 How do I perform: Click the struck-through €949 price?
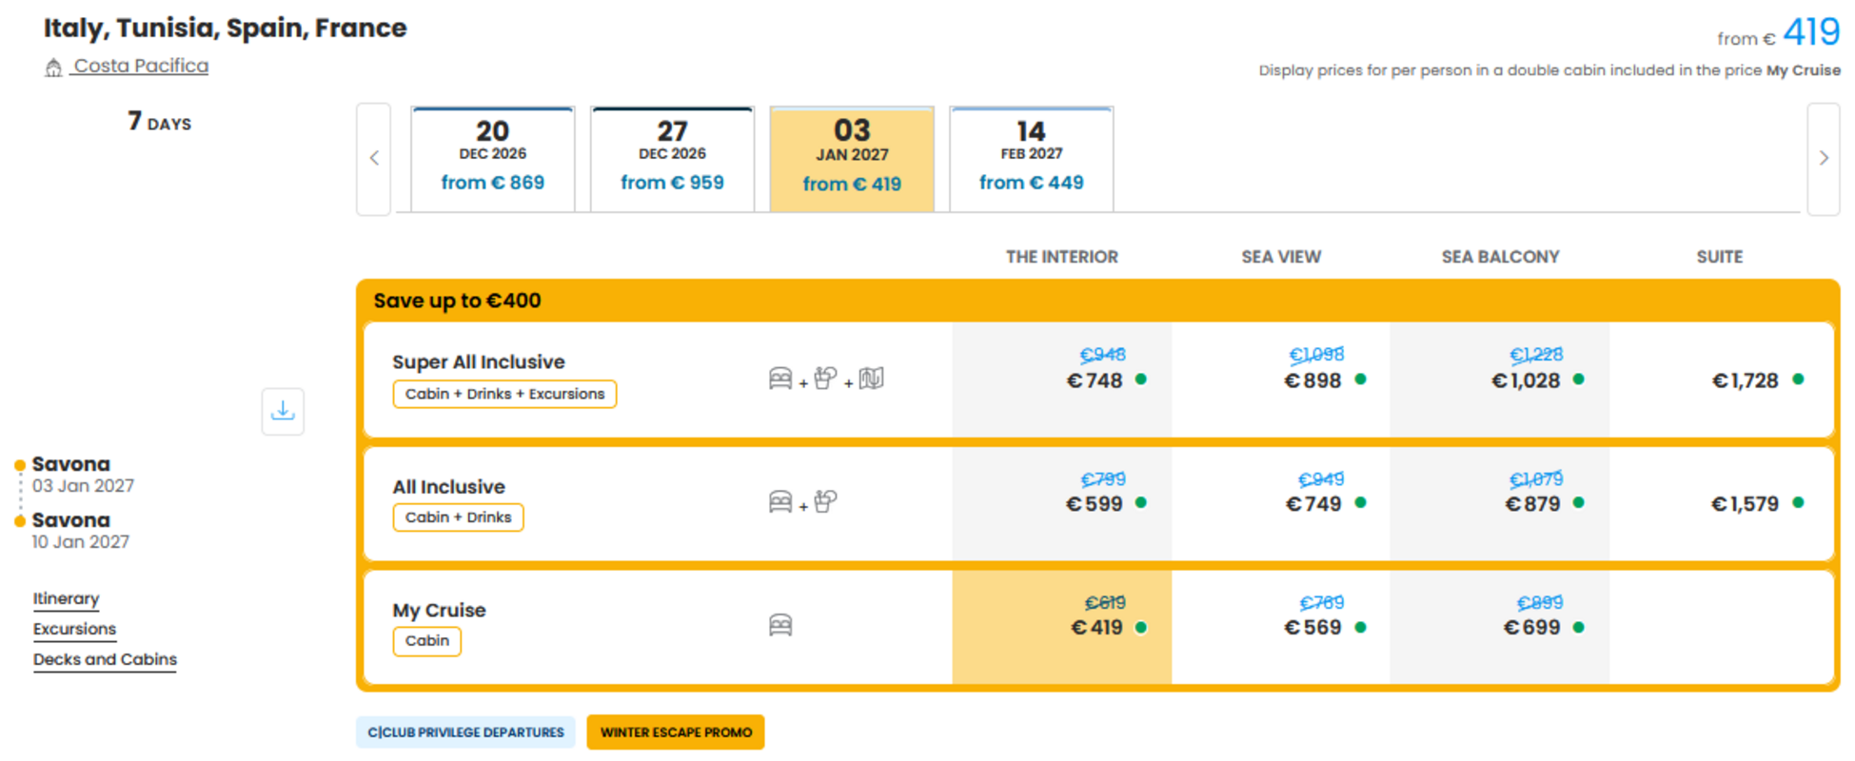(x=1321, y=479)
